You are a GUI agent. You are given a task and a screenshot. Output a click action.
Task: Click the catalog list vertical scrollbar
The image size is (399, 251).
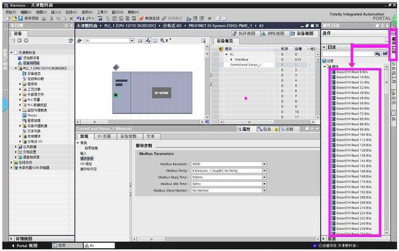[x=387, y=149]
